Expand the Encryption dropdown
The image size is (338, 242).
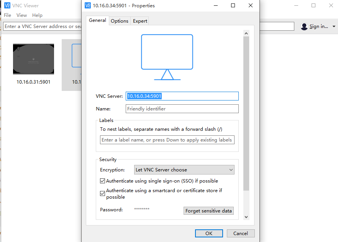(184, 170)
